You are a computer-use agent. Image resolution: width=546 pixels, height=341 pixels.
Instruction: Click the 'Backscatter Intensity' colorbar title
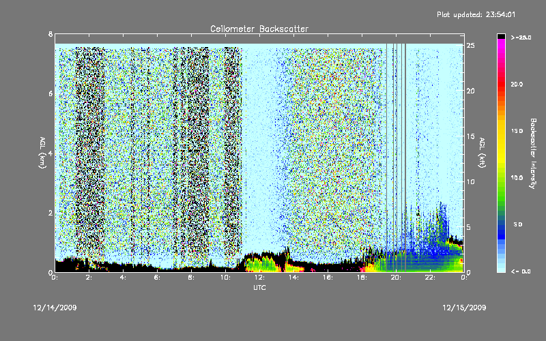click(x=533, y=153)
